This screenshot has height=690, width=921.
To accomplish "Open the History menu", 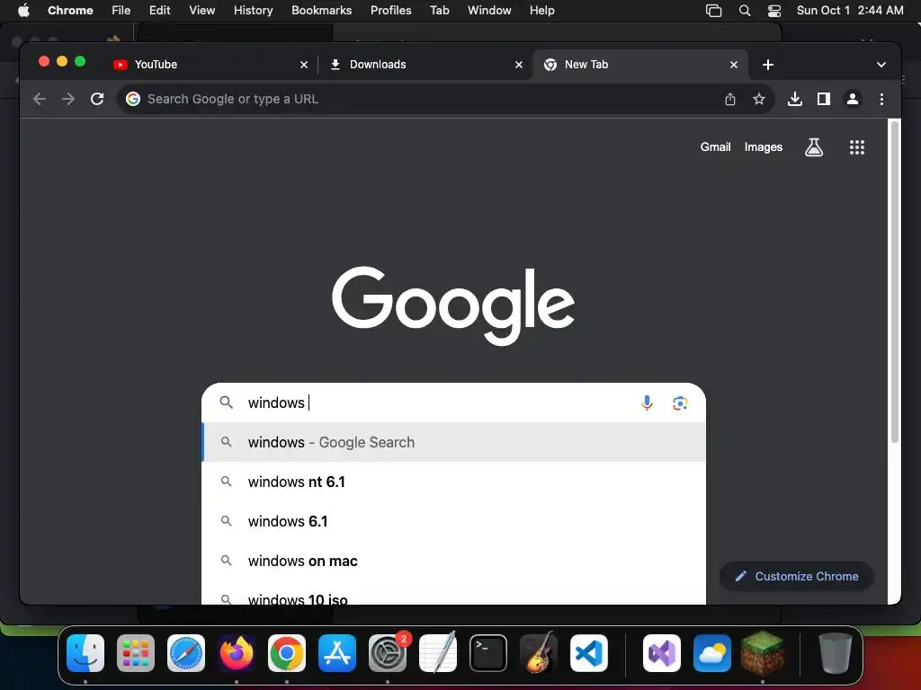I will click(253, 10).
